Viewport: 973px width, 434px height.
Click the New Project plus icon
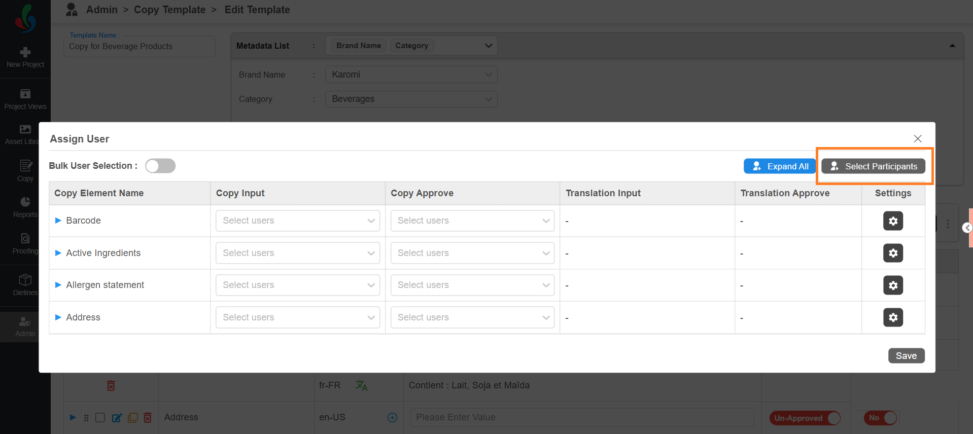pyautogui.click(x=25, y=52)
